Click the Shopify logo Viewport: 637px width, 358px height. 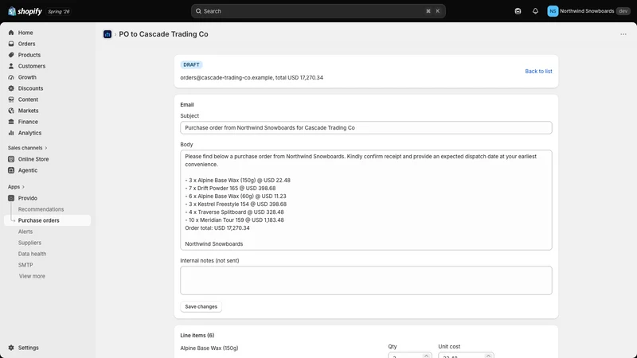[25, 11]
